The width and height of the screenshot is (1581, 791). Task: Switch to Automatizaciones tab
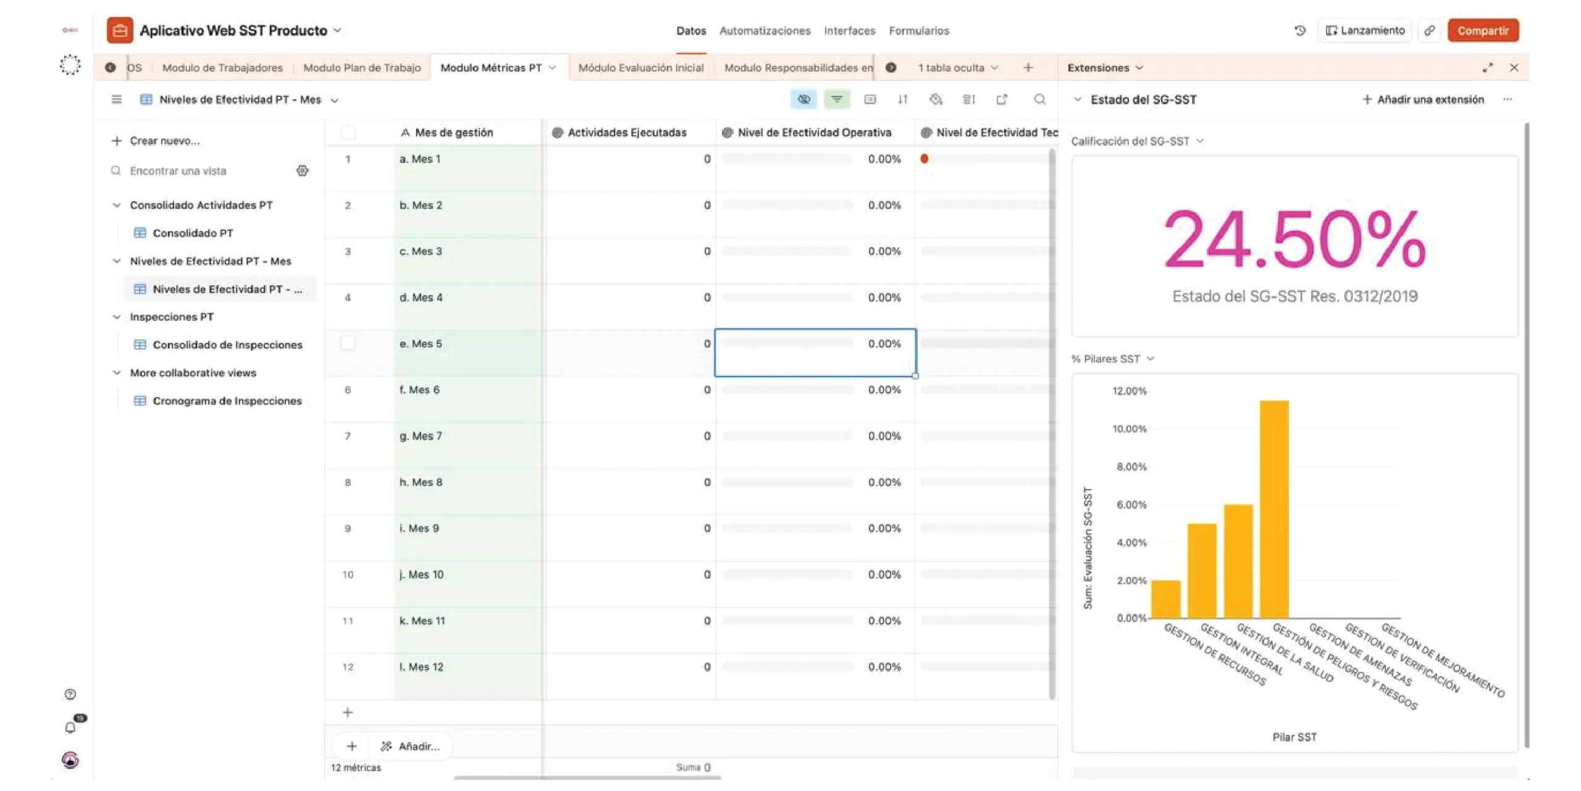tap(765, 31)
